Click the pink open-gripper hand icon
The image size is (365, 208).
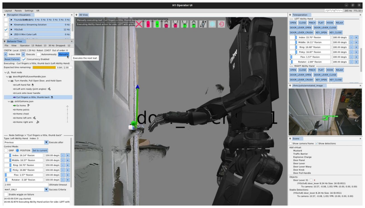(175, 24)
